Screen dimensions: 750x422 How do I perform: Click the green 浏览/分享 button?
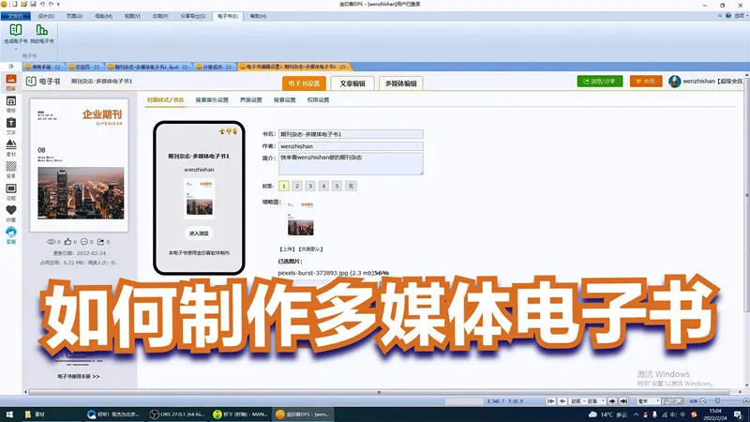(x=600, y=82)
